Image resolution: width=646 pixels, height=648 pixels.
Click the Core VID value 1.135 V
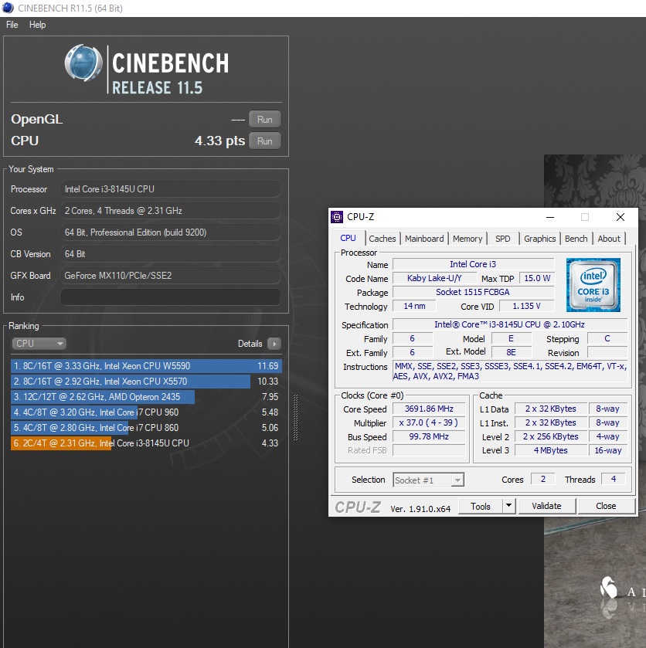click(x=526, y=306)
